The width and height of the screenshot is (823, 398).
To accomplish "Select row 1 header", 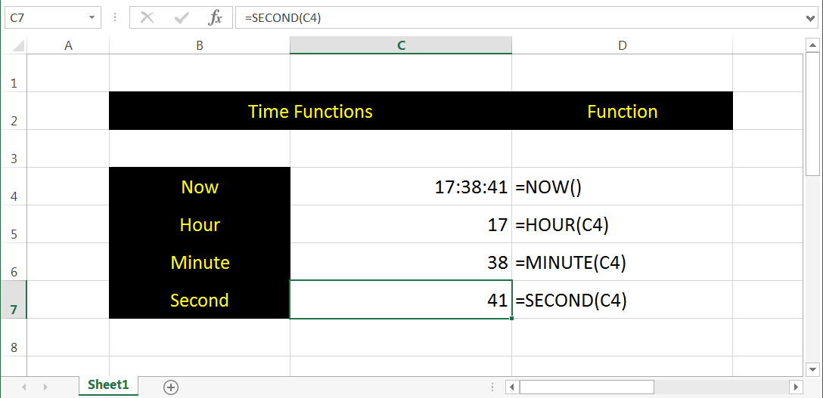I will pos(14,73).
